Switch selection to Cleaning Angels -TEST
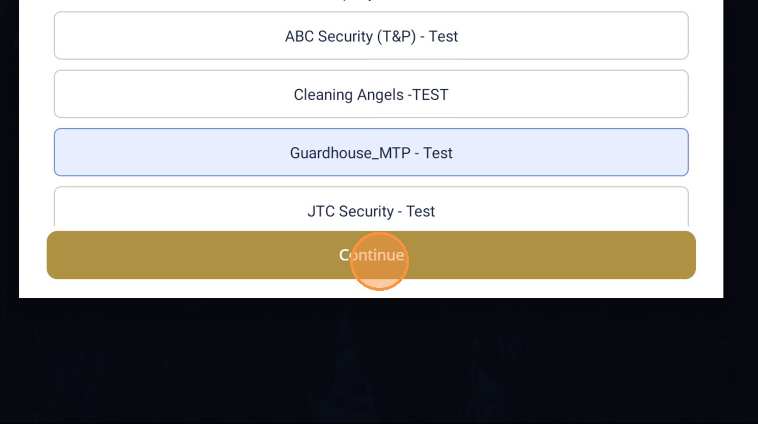This screenshot has height=424, width=758. [371, 95]
